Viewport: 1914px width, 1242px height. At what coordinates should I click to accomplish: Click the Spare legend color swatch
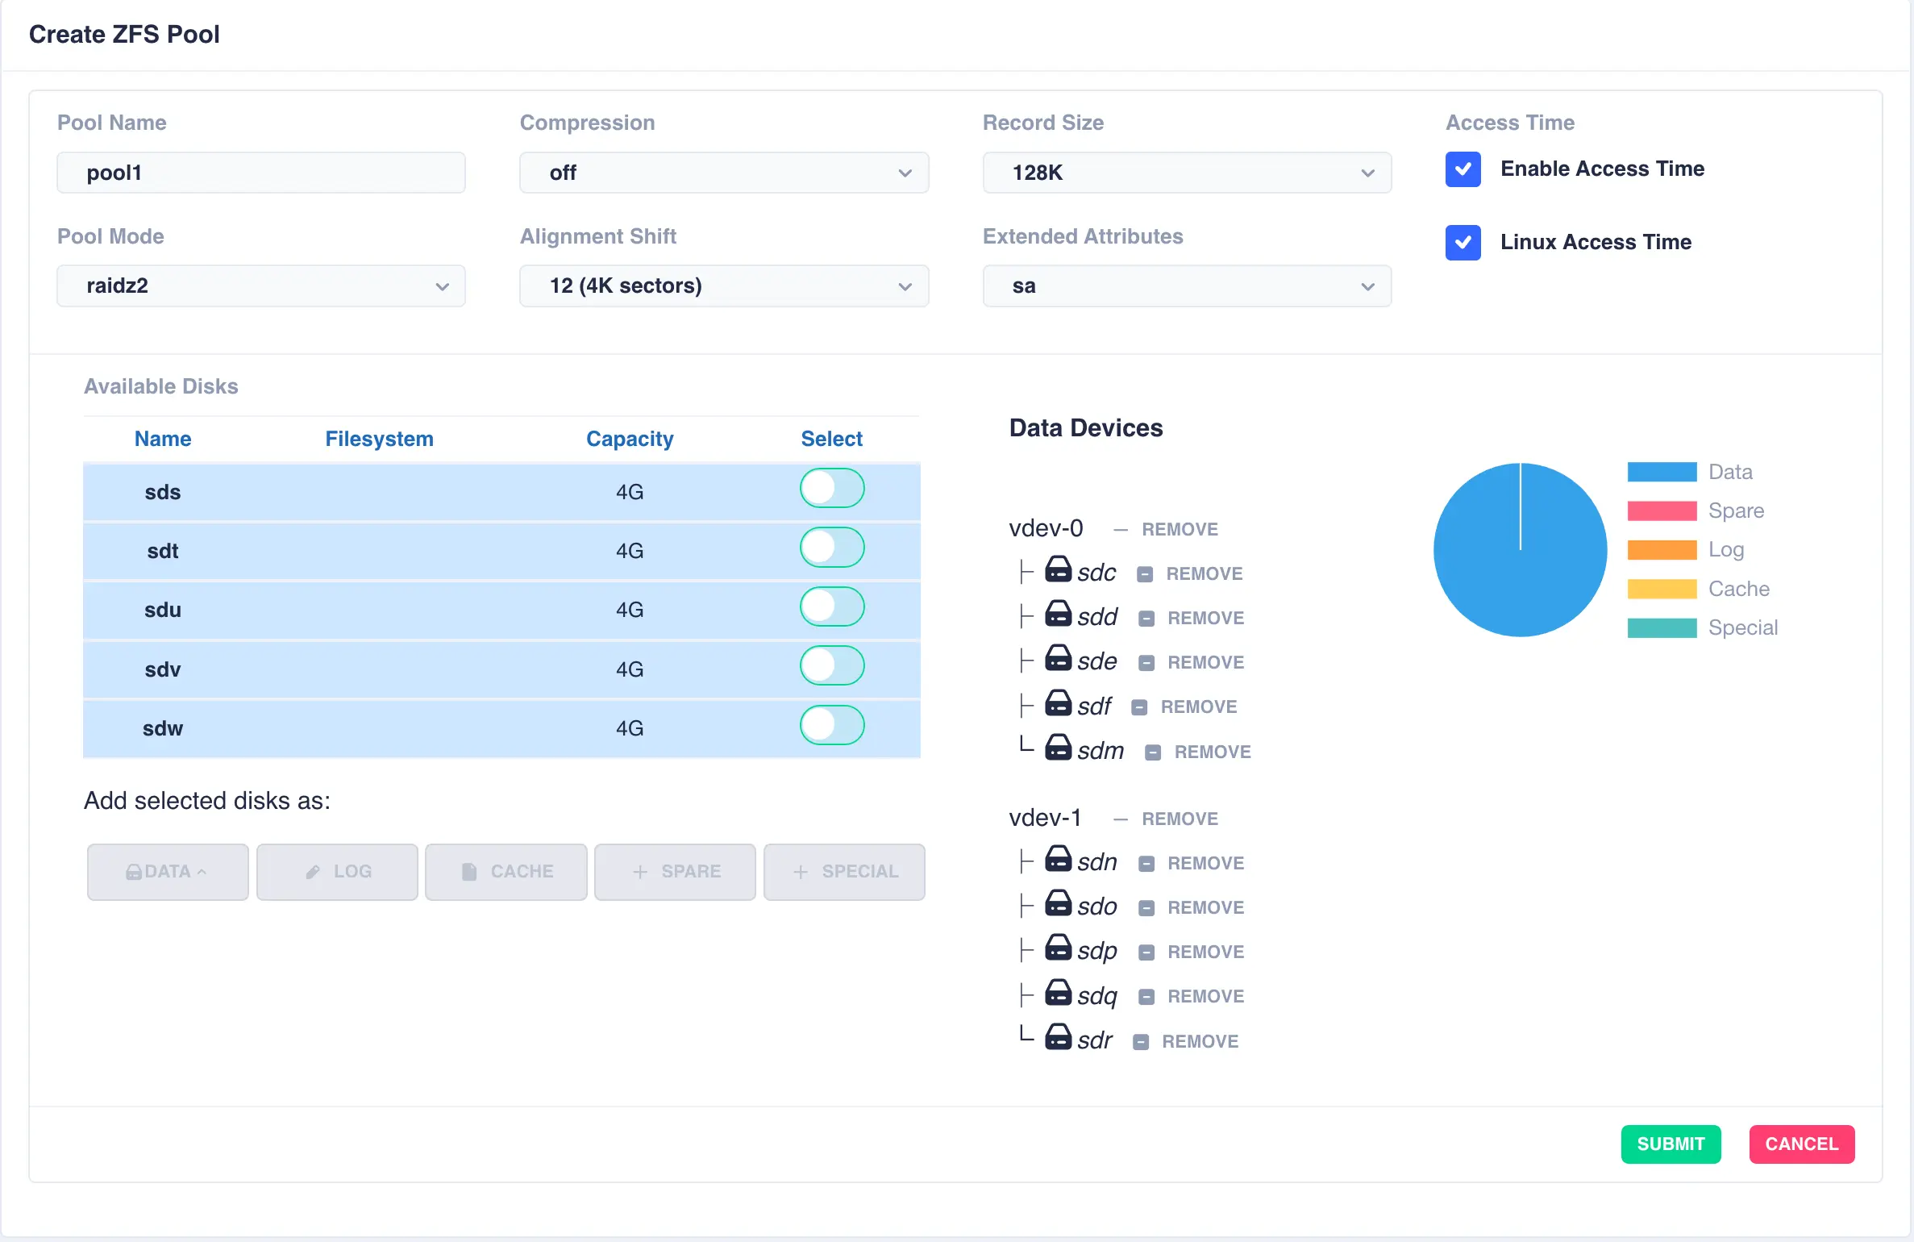[1662, 511]
